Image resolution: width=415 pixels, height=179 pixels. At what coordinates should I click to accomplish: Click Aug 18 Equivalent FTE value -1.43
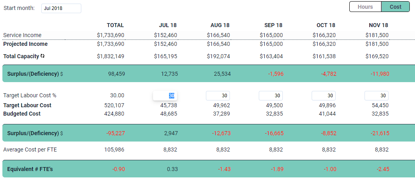[224, 169]
